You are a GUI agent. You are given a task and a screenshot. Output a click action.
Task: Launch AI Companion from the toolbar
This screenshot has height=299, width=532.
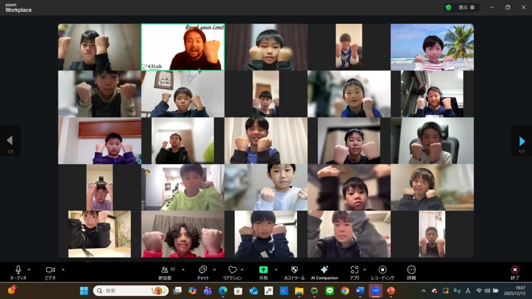tap(324, 270)
